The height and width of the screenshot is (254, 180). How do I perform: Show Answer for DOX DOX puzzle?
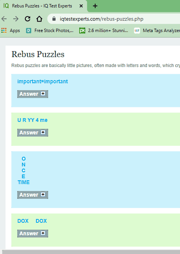(33, 234)
